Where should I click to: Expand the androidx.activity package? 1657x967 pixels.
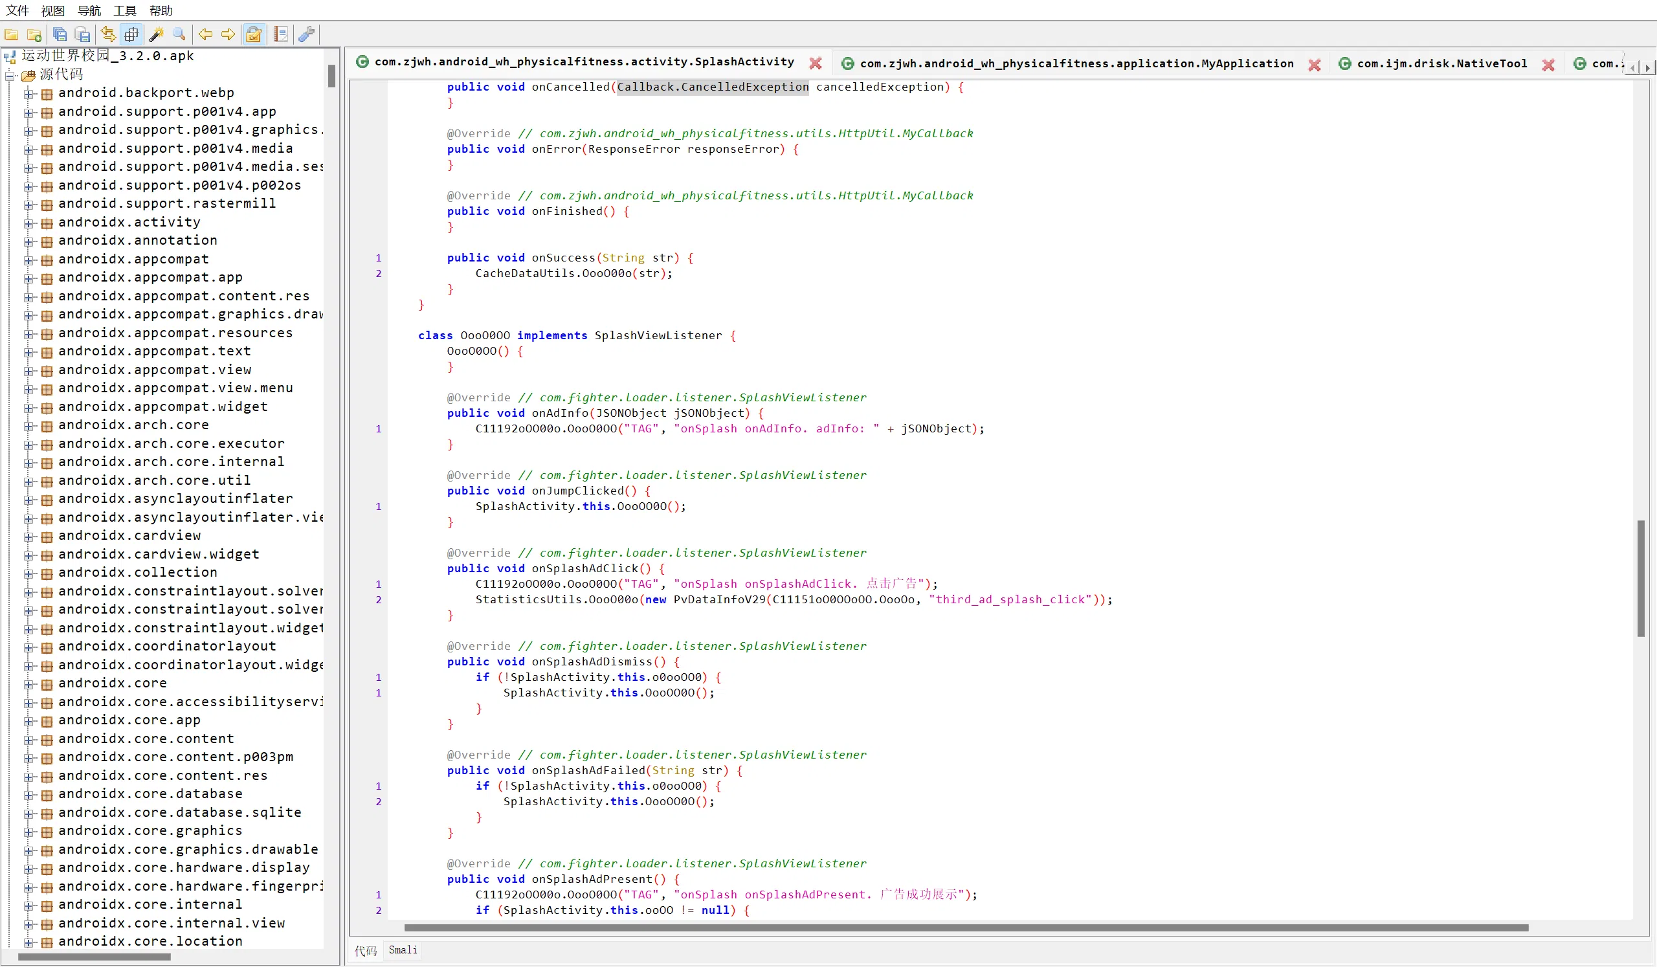29,223
